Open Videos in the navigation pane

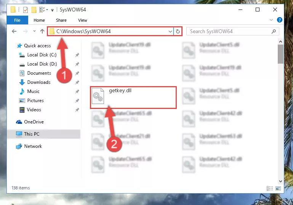[34, 110]
